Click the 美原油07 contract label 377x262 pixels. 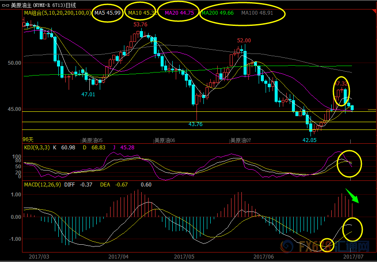tap(241, 141)
